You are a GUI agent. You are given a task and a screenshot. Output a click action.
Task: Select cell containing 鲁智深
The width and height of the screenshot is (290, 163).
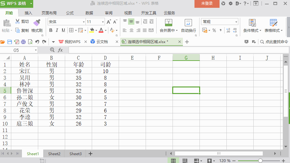coord(25,91)
